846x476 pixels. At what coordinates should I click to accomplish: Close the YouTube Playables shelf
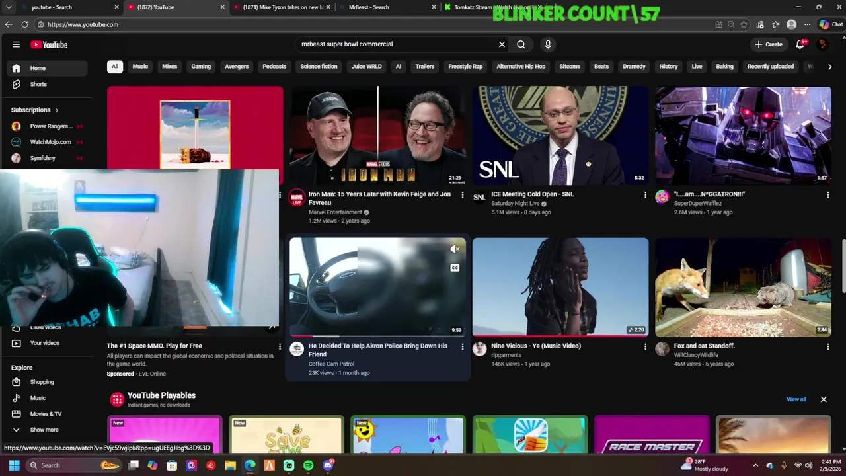pos(824,399)
